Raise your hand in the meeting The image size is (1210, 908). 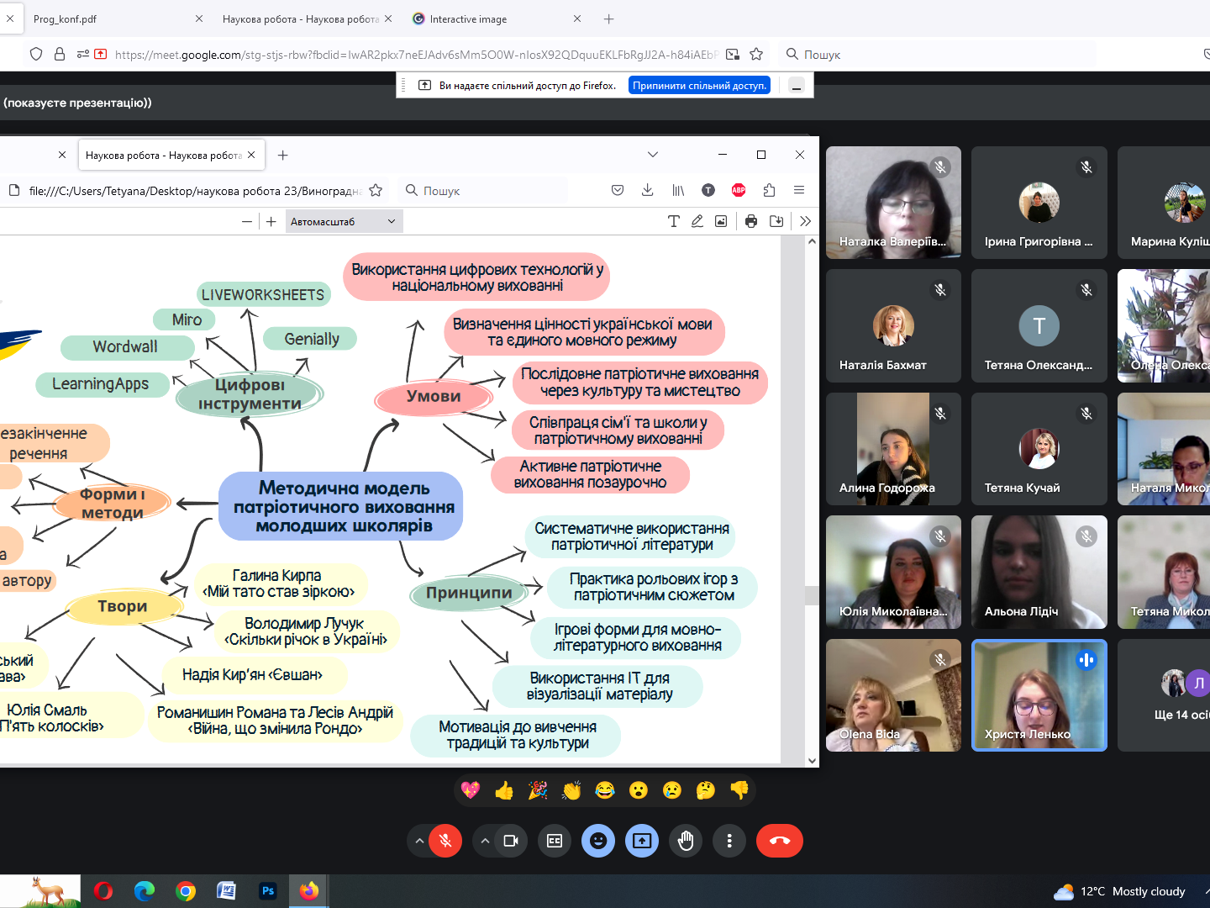click(x=686, y=841)
